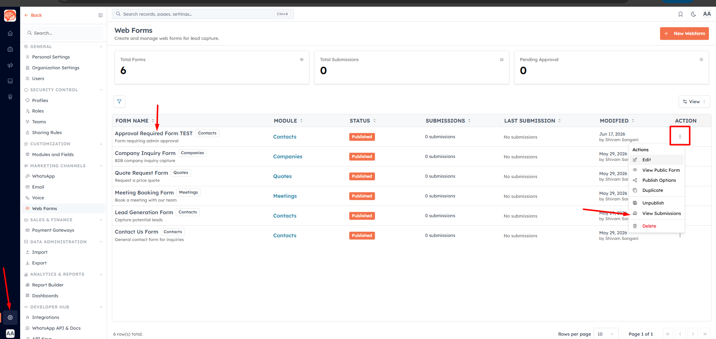
Task: Sort table by Submissions column
Action: 448,121
